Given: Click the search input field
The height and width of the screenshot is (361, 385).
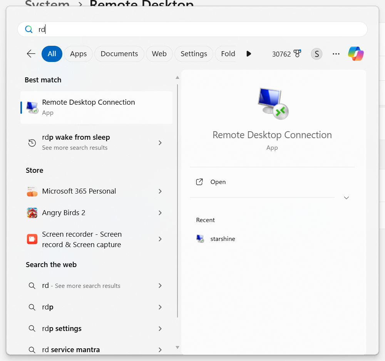Looking at the screenshot, I should [x=192, y=30].
